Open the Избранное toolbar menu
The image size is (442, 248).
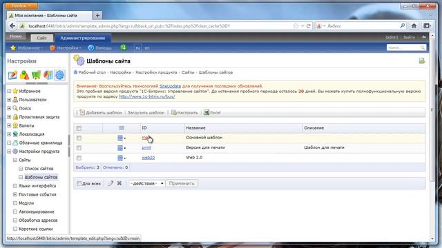tap(27, 48)
